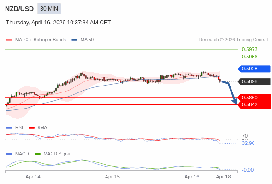Click the MA 20 + Bollinger Bands legend swatch
Viewport: 272px width, 184px height.
tap(9, 40)
